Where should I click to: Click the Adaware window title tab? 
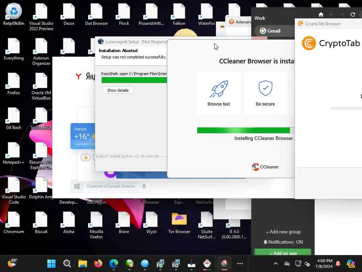[x=239, y=22]
